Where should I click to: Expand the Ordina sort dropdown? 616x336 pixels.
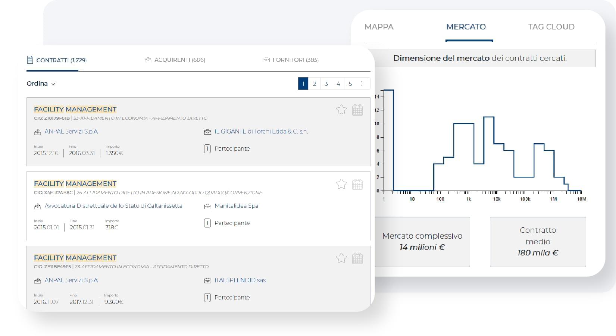41,84
